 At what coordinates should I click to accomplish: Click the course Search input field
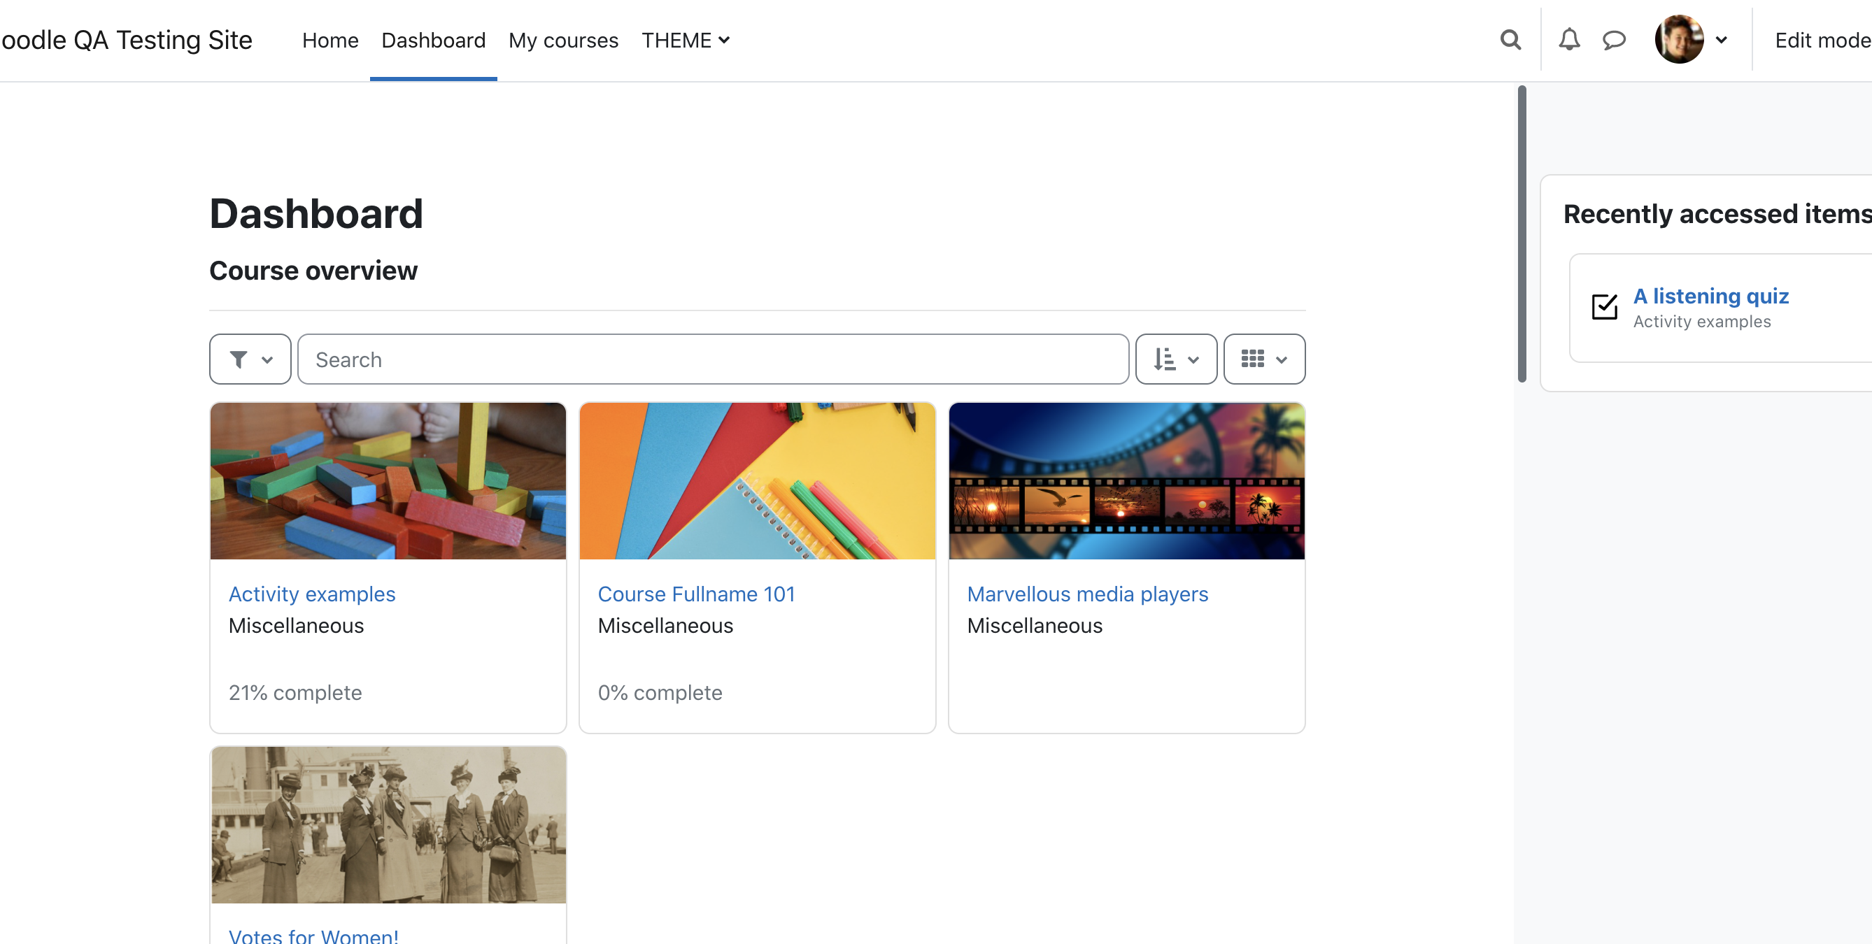713,359
